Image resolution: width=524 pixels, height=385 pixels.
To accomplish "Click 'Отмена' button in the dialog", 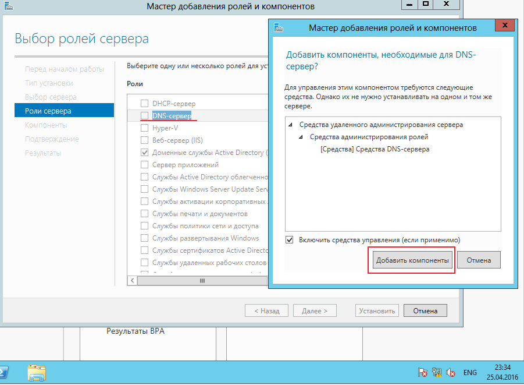I will tap(479, 260).
